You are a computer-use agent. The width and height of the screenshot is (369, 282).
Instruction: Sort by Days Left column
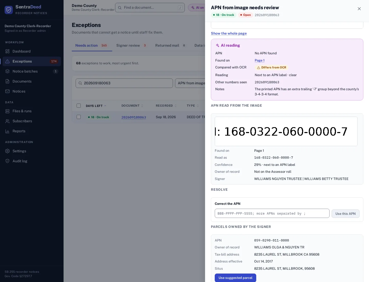[x=96, y=106]
